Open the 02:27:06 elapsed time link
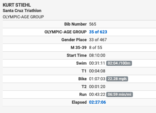156x113 pixels. click(x=97, y=102)
